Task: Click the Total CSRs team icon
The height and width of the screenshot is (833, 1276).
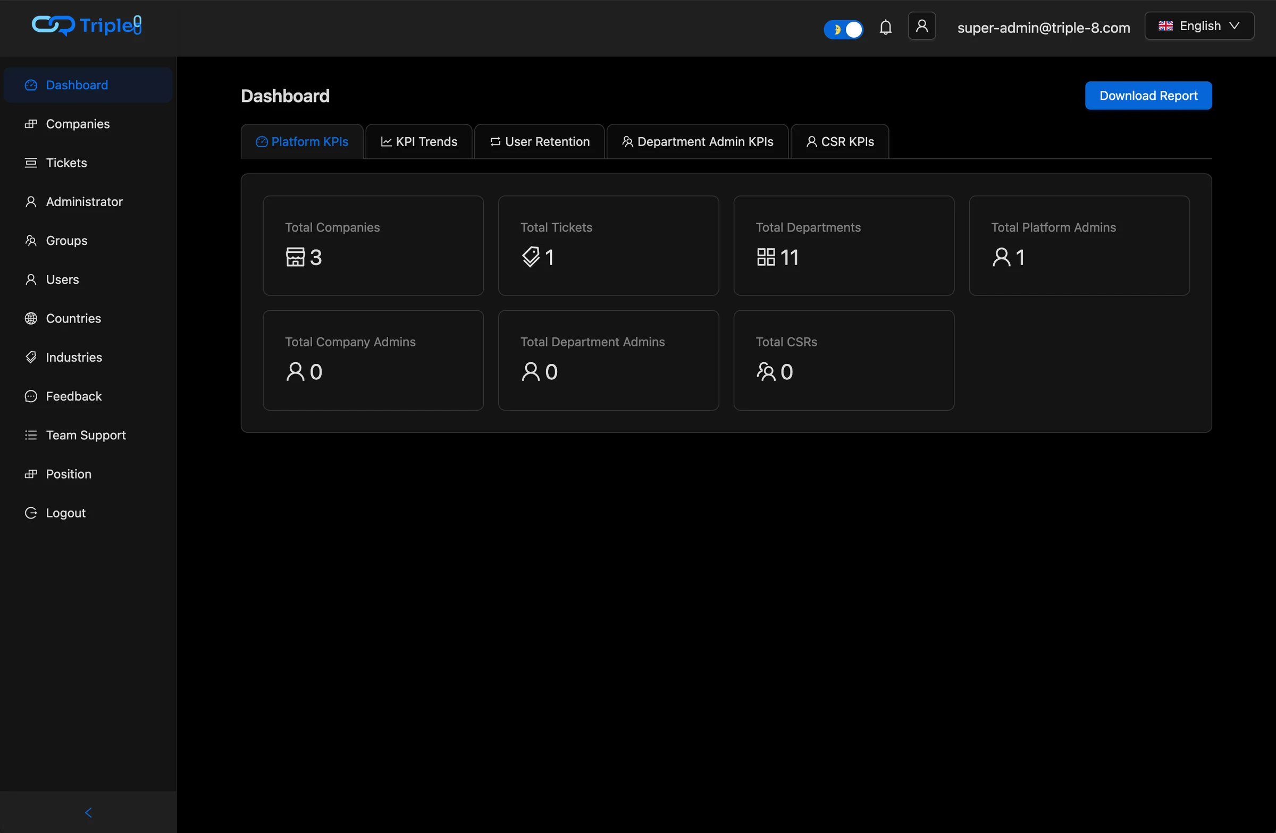Action: 766,372
